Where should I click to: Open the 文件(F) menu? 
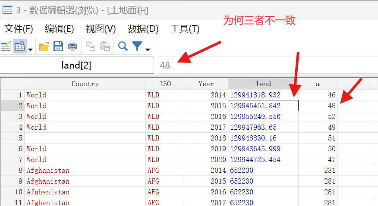click(x=19, y=29)
